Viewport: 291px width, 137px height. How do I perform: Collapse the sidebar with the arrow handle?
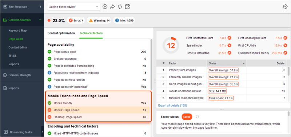(x=43, y=132)
